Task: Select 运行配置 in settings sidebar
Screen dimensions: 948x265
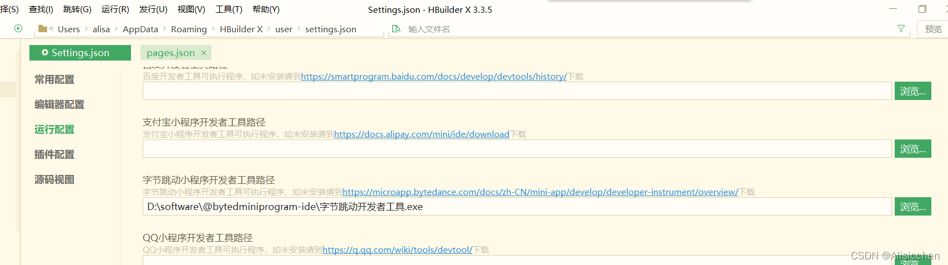Action: pyautogui.click(x=54, y=129)
